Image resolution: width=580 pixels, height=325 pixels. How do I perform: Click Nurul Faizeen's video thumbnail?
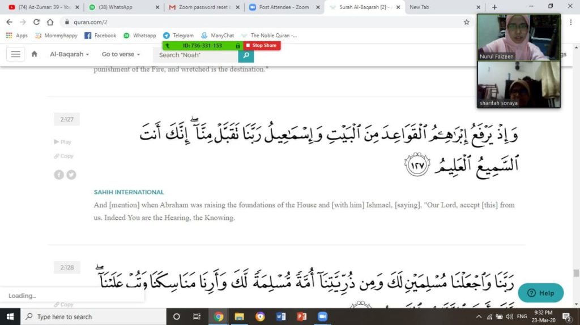click(518, 37)
